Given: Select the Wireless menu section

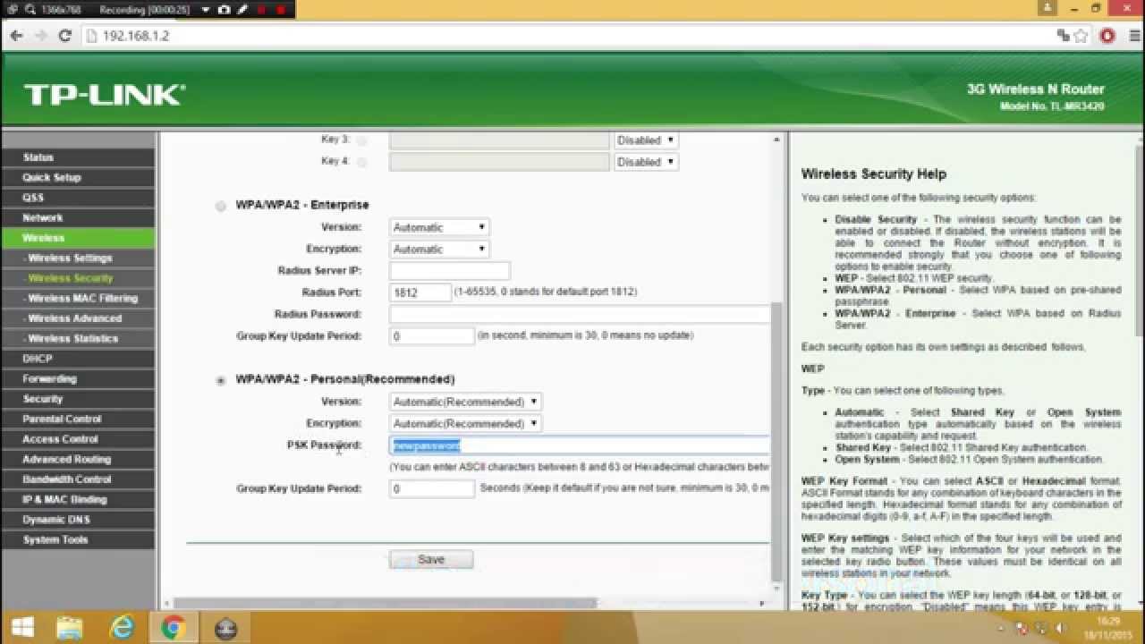Looking at the screenshot, I should (78, 238).
